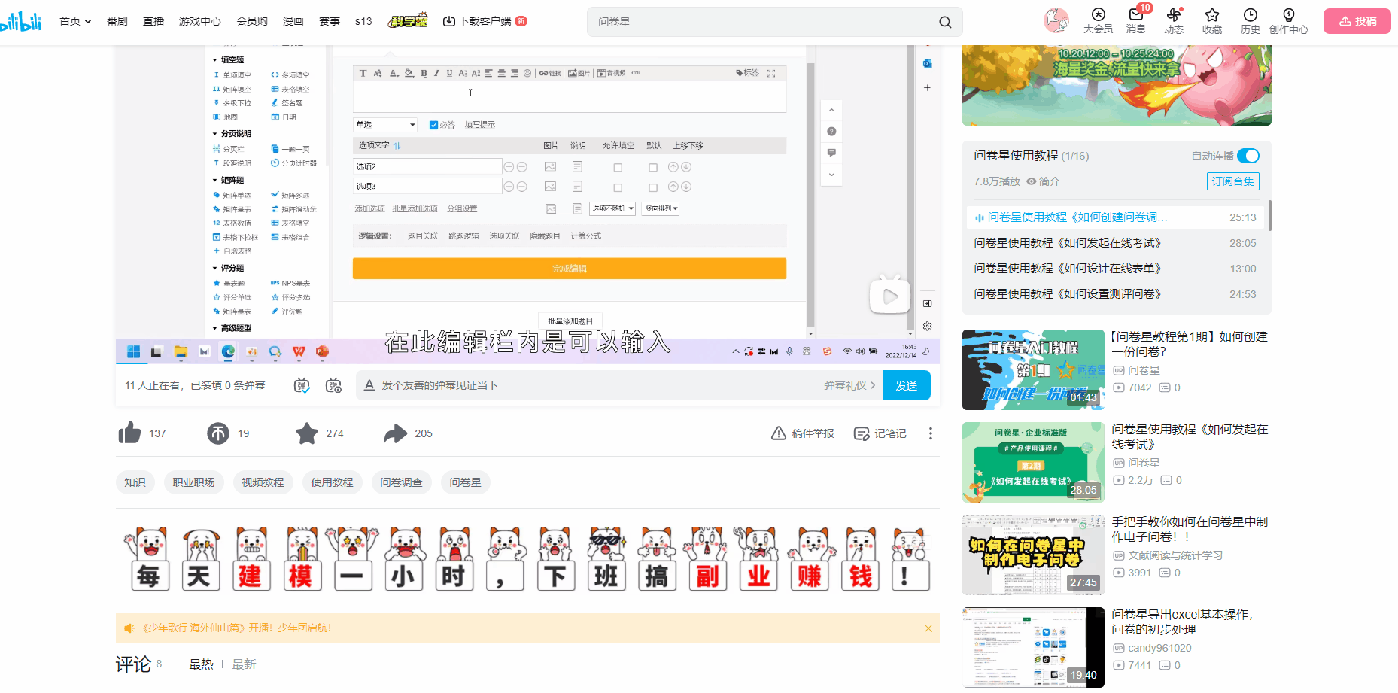The image size is (1398, 693).
Task: Open the three-dot more options menu
Action: pyautogui.click(x=931, y=433)
